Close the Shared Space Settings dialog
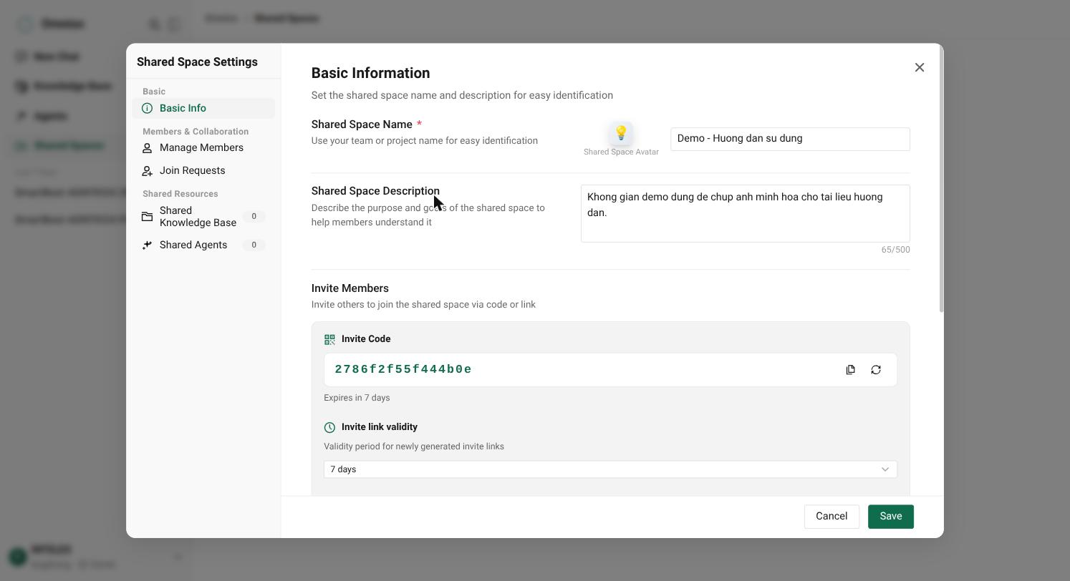 click(x=920, y=67)
